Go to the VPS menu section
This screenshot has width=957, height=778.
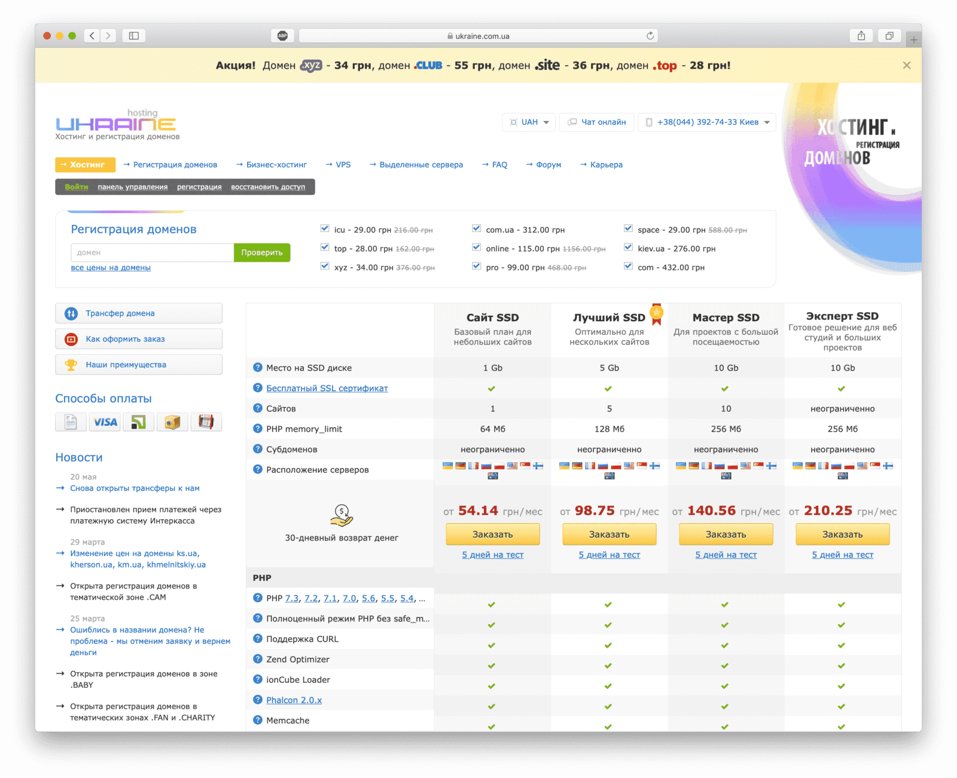click(343, 164)
